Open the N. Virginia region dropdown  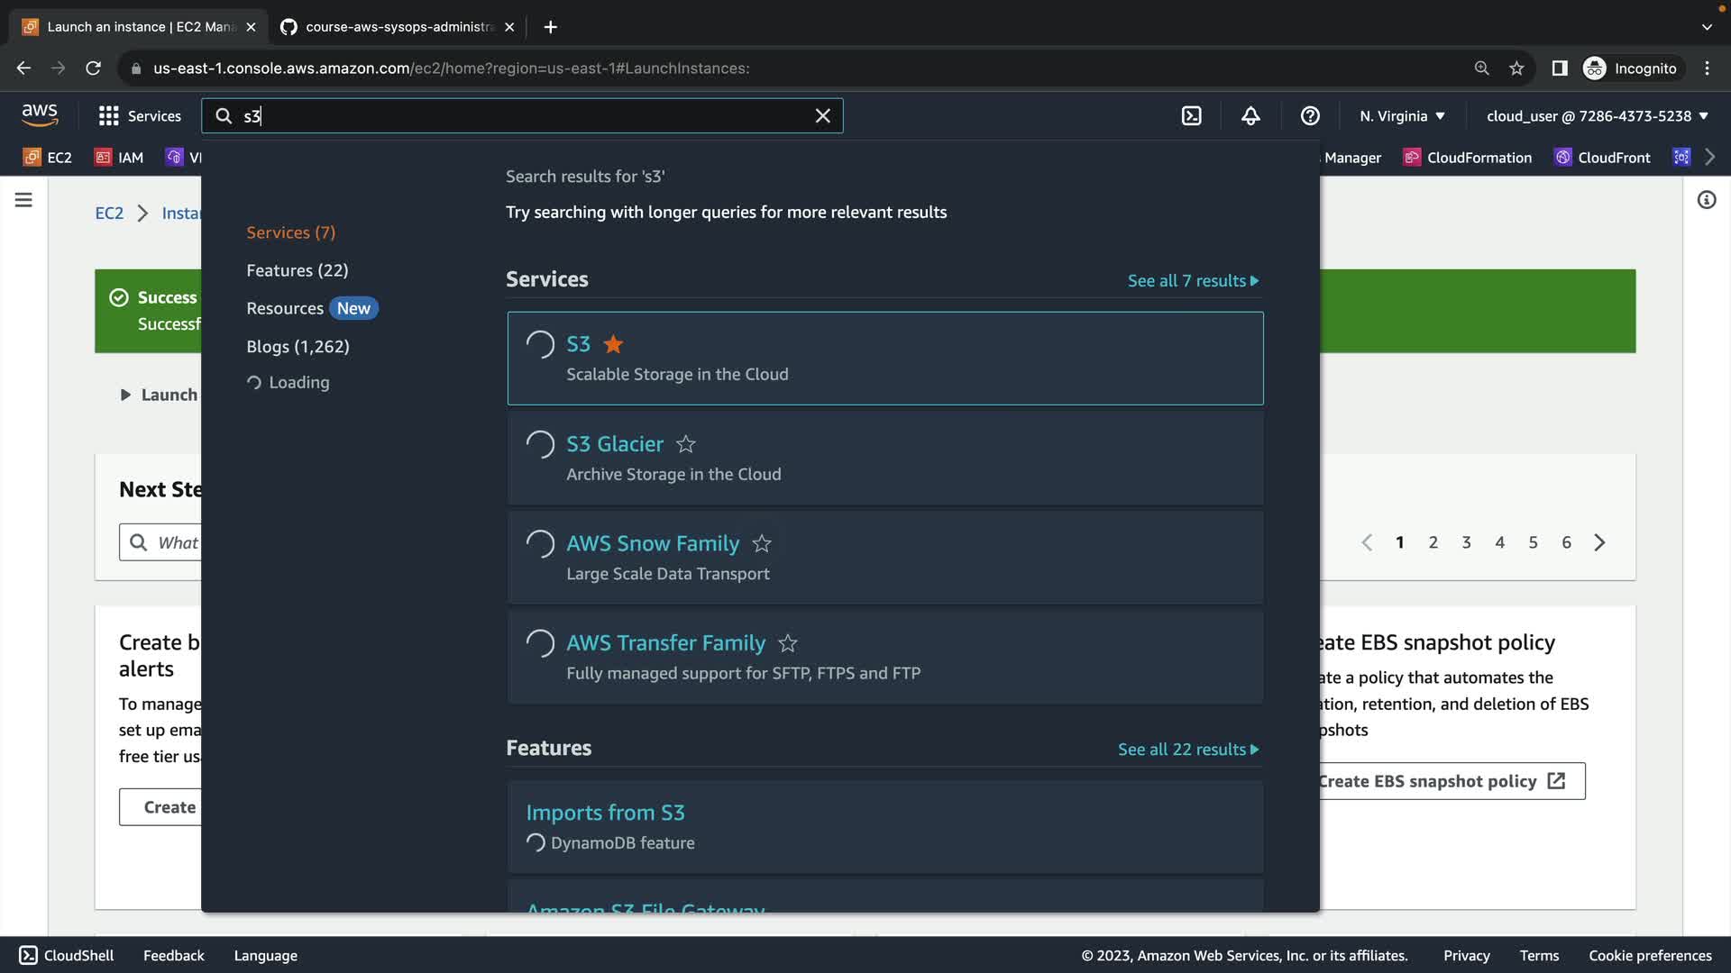click(1402, 116)
